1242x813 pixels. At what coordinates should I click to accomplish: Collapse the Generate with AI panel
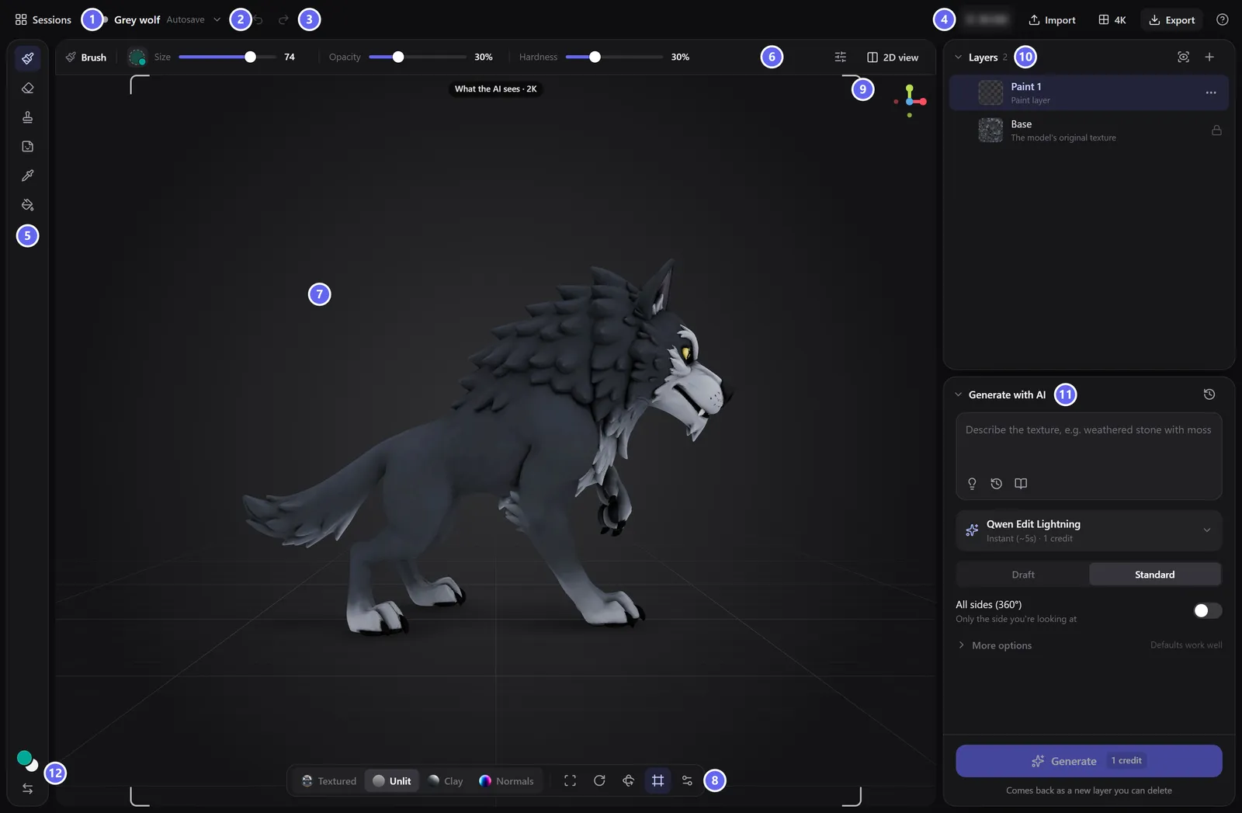tap(959, 394)
